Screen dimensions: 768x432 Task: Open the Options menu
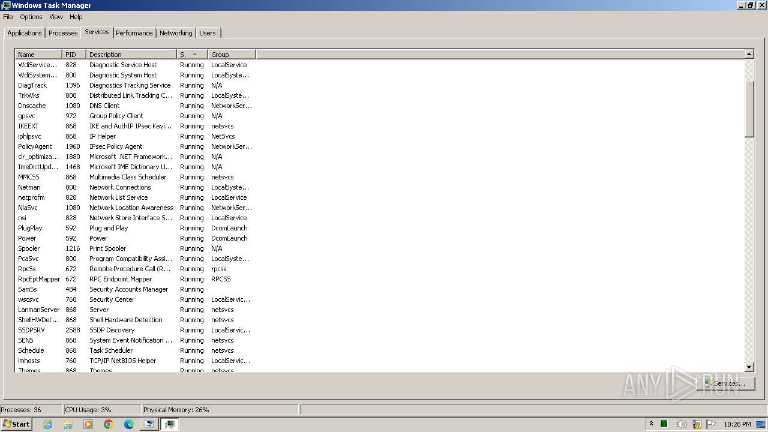[31, 17]
